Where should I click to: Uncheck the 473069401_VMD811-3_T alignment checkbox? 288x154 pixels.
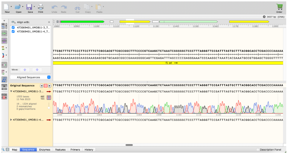pyautogui.click(x=13, y=27)
